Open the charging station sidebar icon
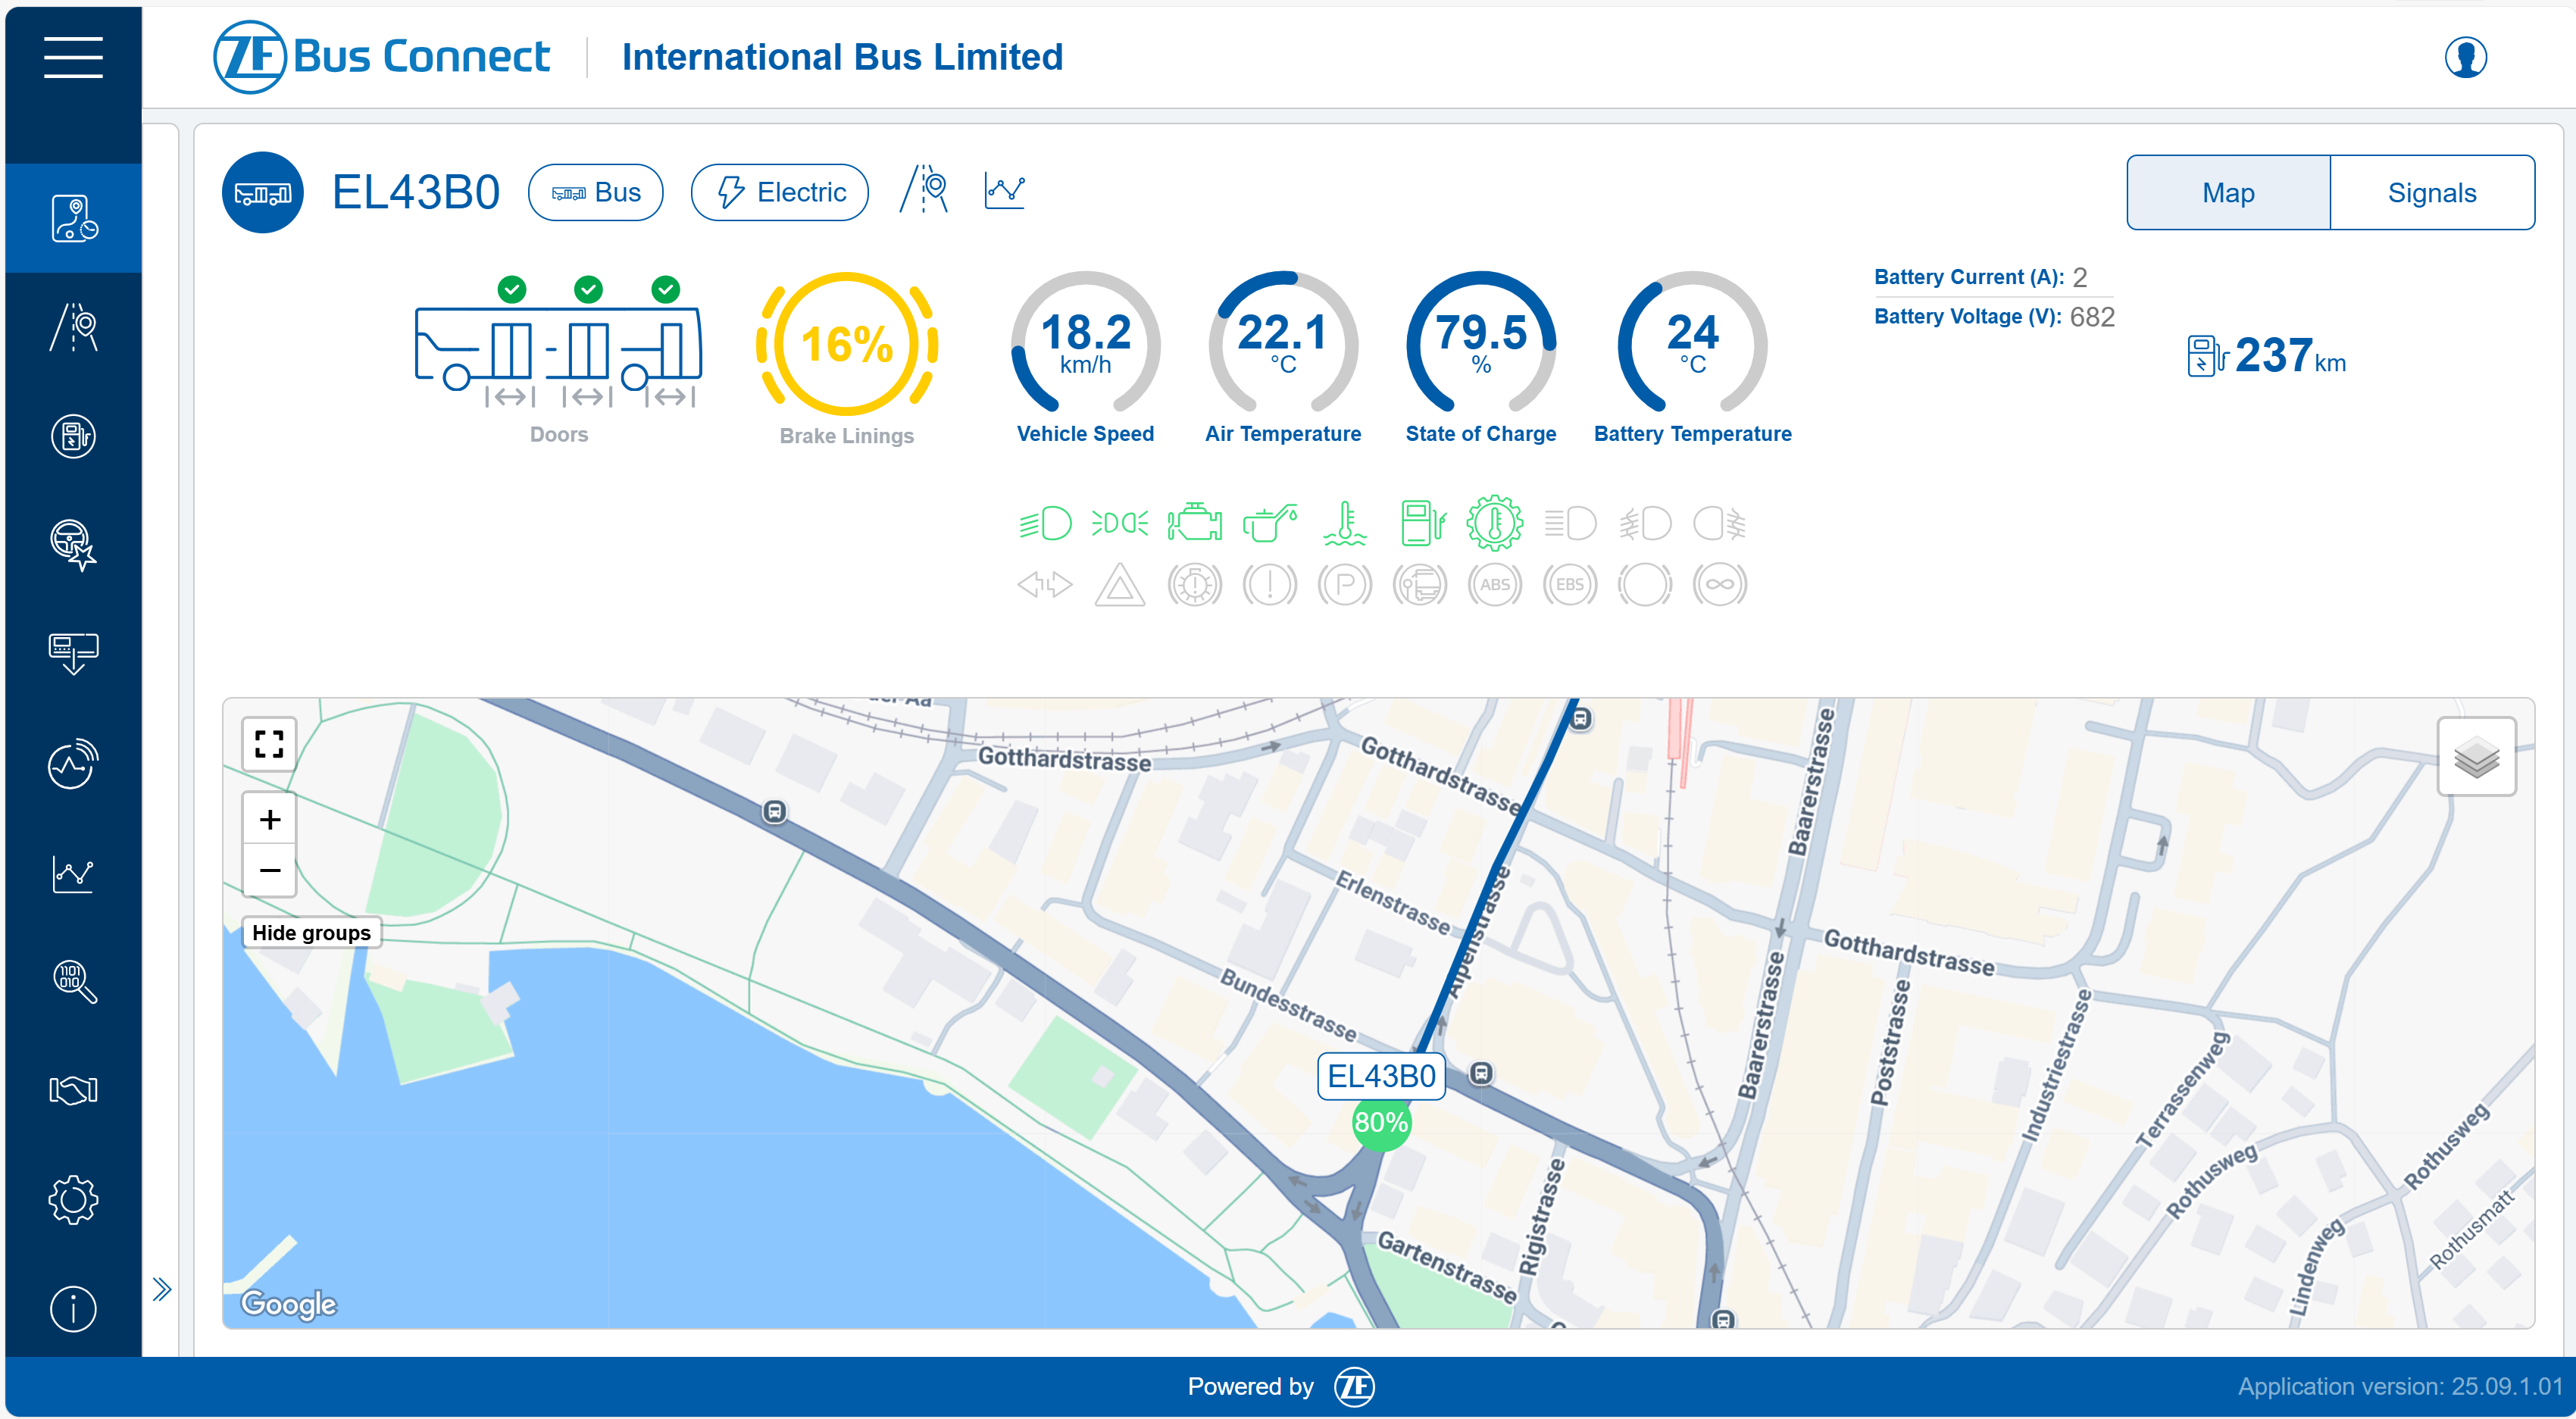Screen dimensions: 2576x1419 [73, 436]
